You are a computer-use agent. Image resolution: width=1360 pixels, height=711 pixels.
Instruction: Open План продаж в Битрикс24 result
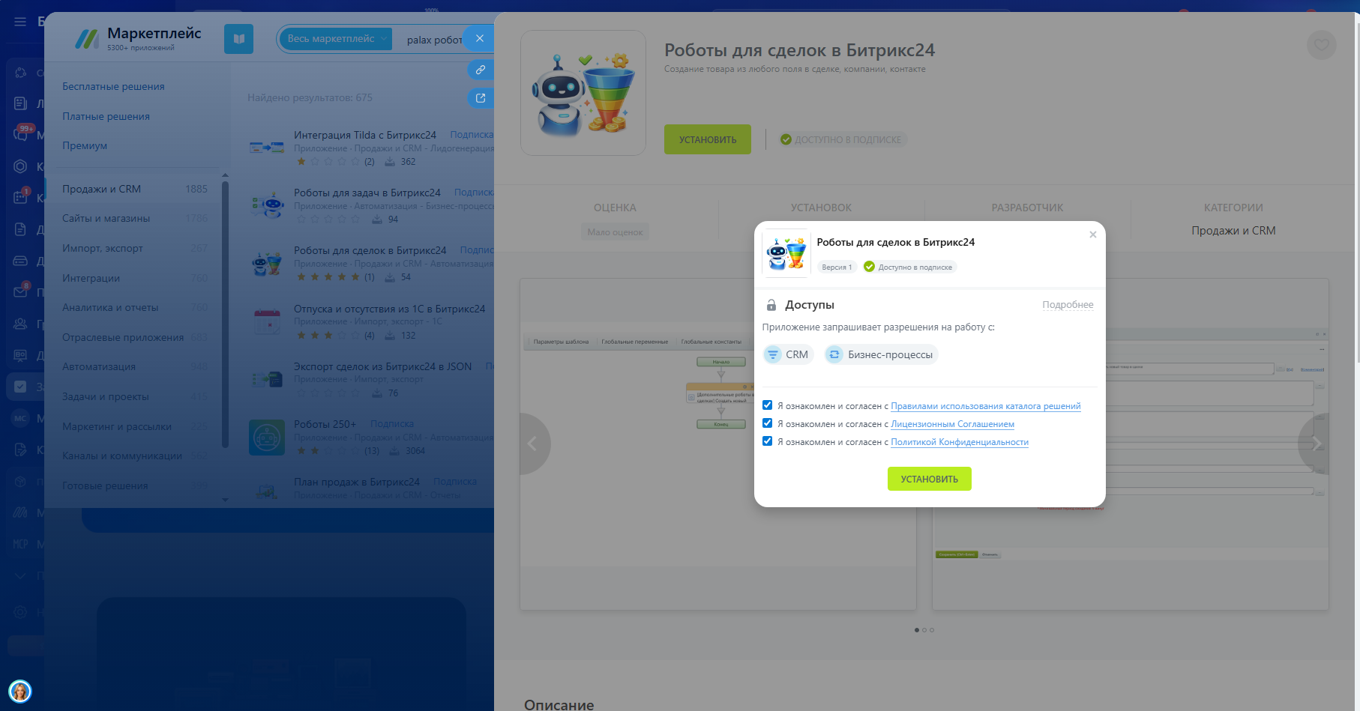pyautogui.click(x=357, y=482)
